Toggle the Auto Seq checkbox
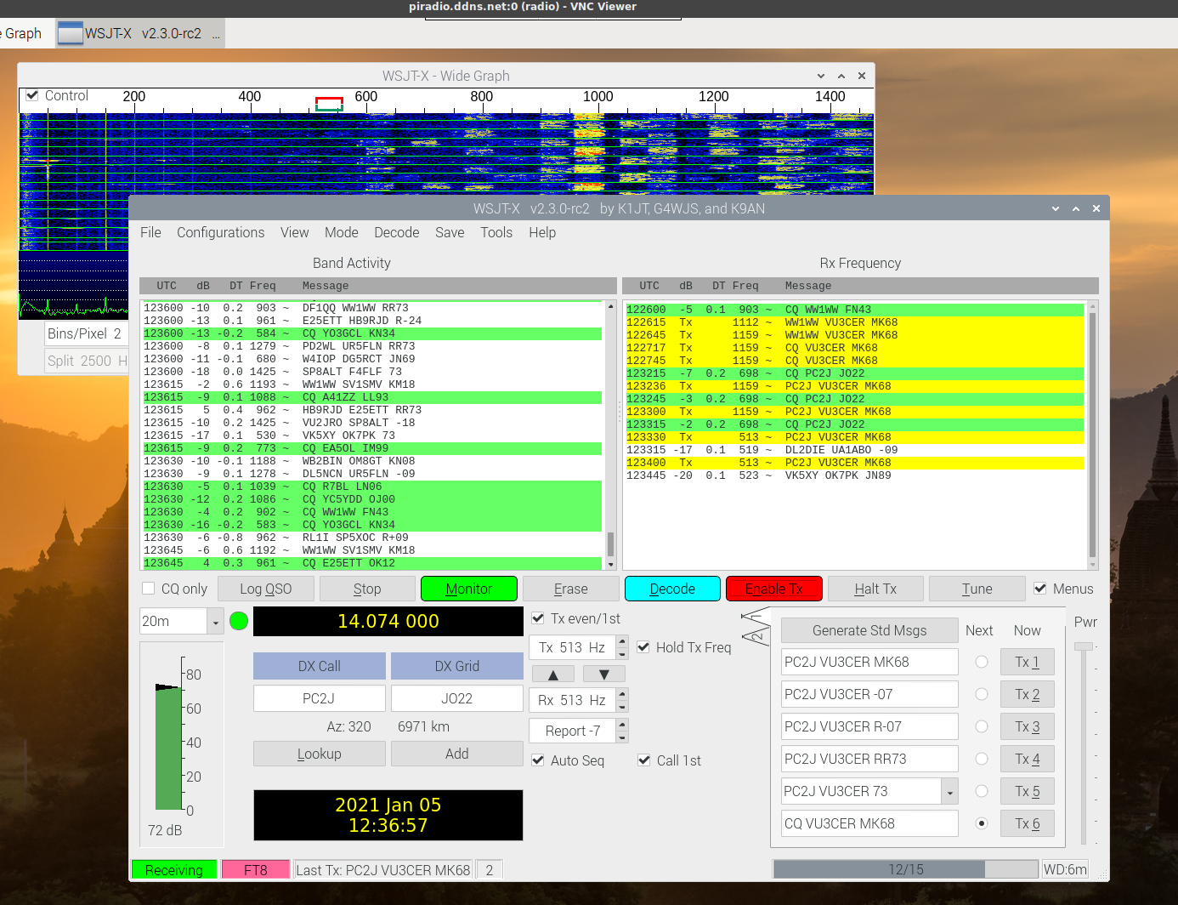The height and width of the screenshot is (905, 1178). point(538,760)
